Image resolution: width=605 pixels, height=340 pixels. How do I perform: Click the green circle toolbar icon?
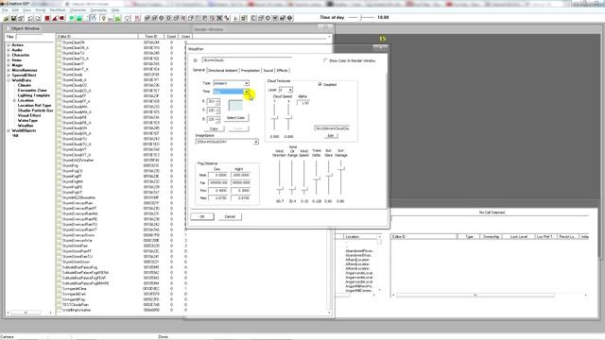click(72, 18)
